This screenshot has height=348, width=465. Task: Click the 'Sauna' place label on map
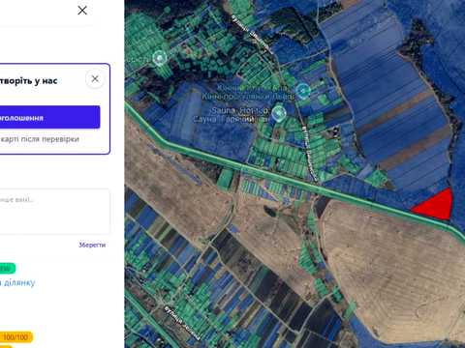232,115
